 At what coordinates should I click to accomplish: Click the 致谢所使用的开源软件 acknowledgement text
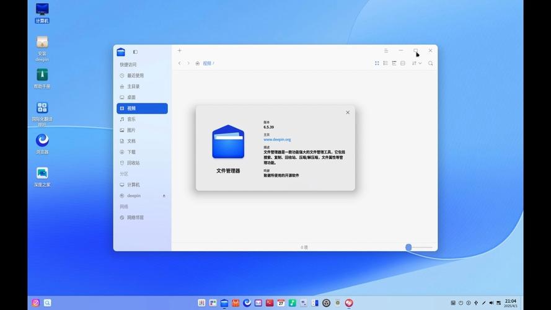click(x=281, y=175)
